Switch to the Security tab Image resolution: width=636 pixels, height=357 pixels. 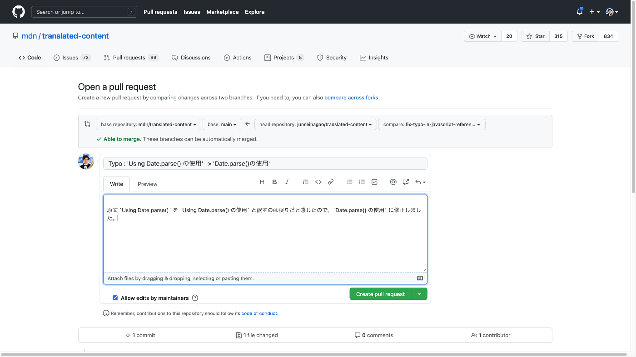point(332,58)
